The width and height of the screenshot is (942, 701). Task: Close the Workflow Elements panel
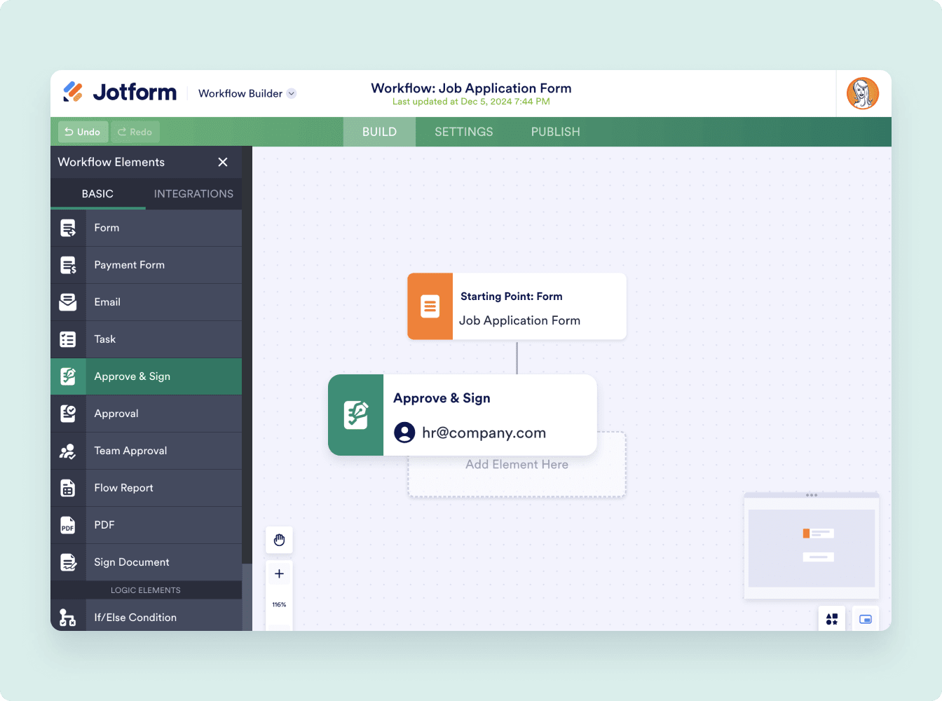point(223,162)
